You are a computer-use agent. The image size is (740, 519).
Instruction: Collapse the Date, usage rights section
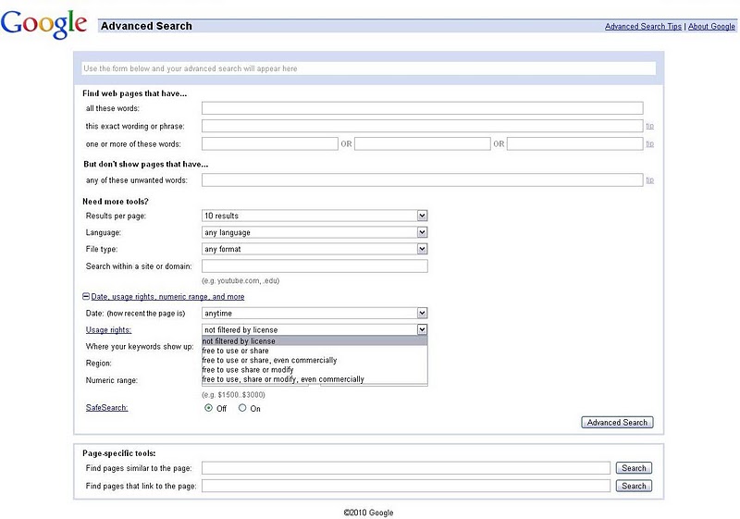pyautogui.click(x=86, y=297)
